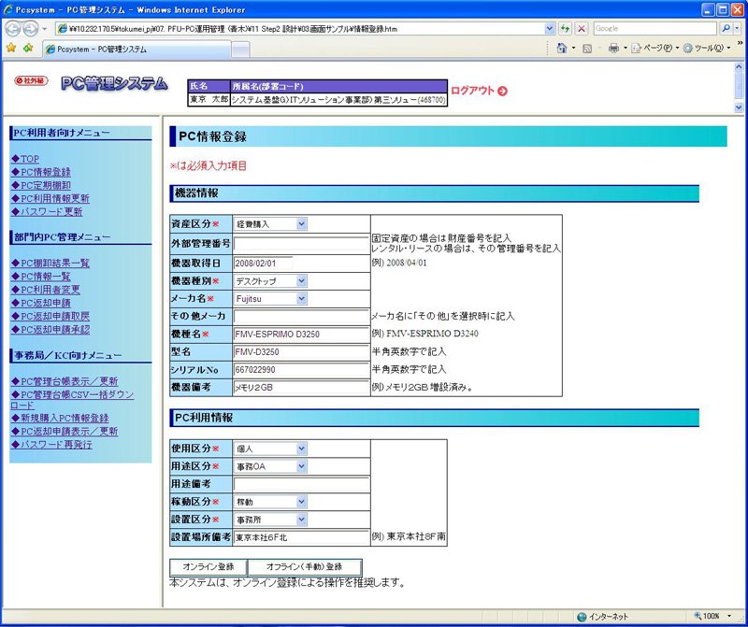Viewport: 748px width, 627px height.
Task: Open the TOP sidebar link
Action: pyautogui.click(x=25, y=159)
